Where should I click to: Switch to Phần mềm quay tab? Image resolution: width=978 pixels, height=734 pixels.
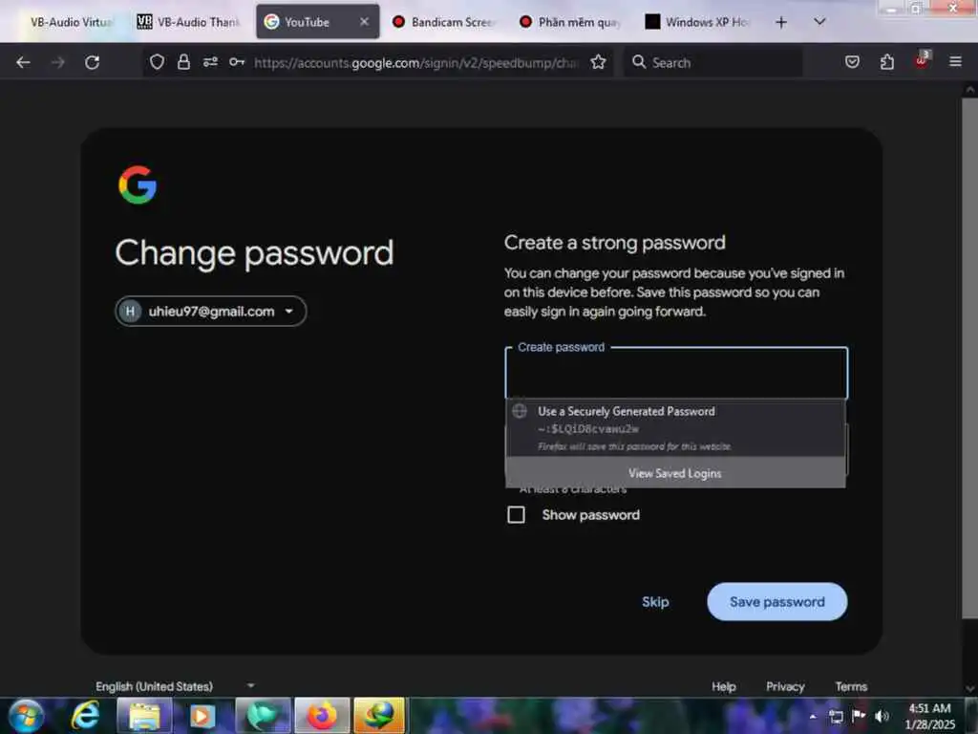click(x=570, y=22)
